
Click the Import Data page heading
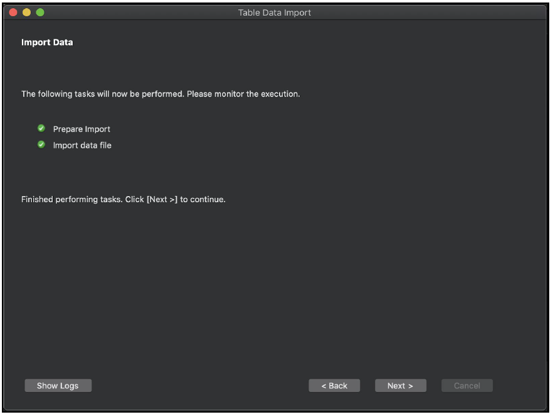pyautogui.click(x=47, y=43)
